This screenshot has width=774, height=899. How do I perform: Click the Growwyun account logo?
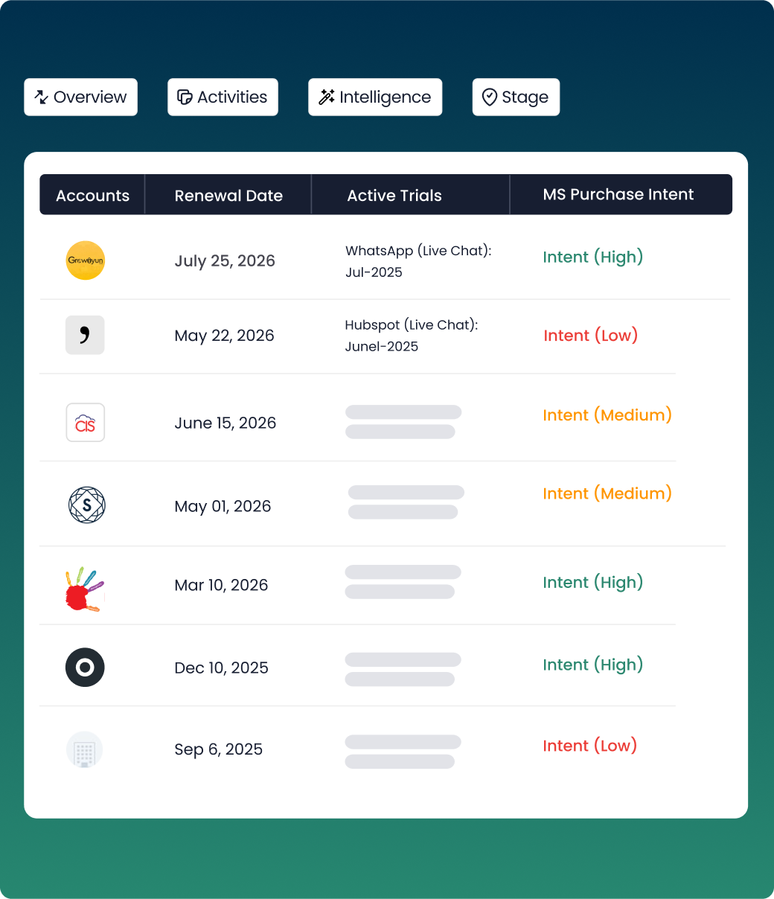click(x=85, y=260)
